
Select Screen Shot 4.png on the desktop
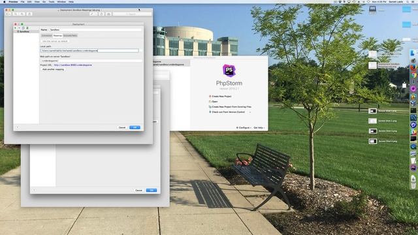383,141
